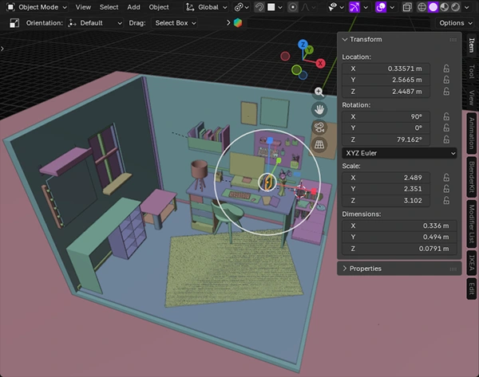Screen dimensions: 479x377
Task: Click the BlenderKit colorful cube icon
Action: point(238,23)
